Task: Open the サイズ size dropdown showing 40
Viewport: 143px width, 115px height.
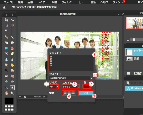Action: [x=54, y=87]
